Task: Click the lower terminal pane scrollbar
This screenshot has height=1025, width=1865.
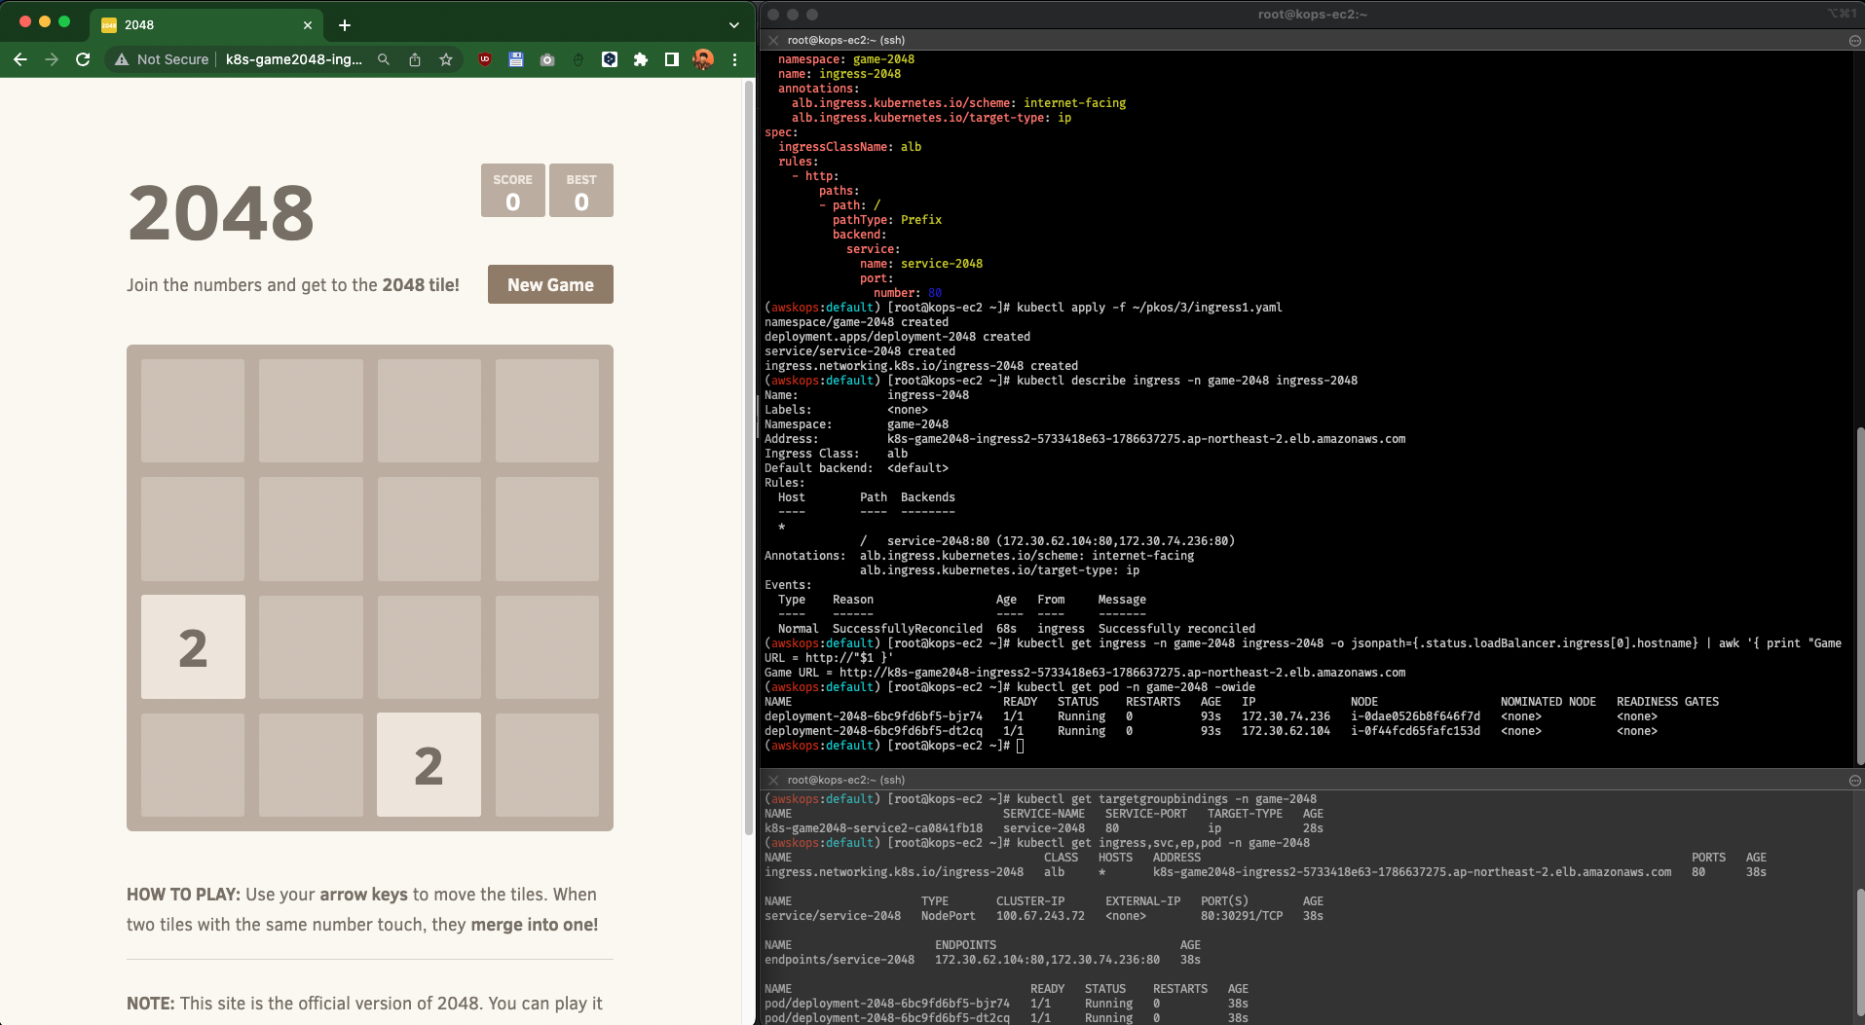Action: pos(1859,954)
